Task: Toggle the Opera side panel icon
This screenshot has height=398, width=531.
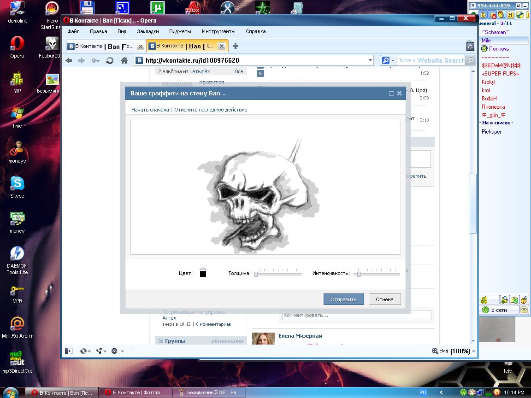Action: [x=69, y=351]
